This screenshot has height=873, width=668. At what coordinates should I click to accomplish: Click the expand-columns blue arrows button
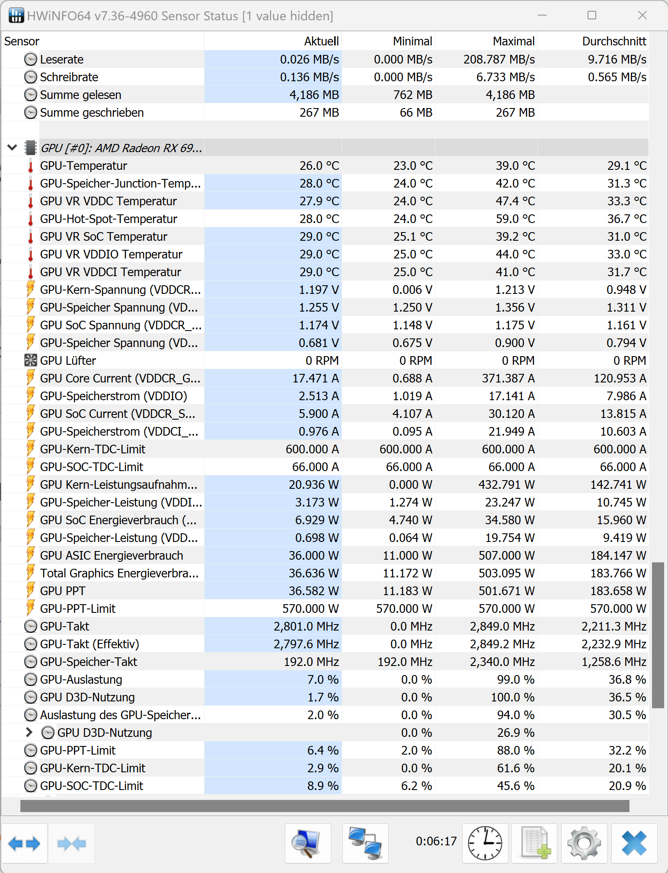pos(24,843)
